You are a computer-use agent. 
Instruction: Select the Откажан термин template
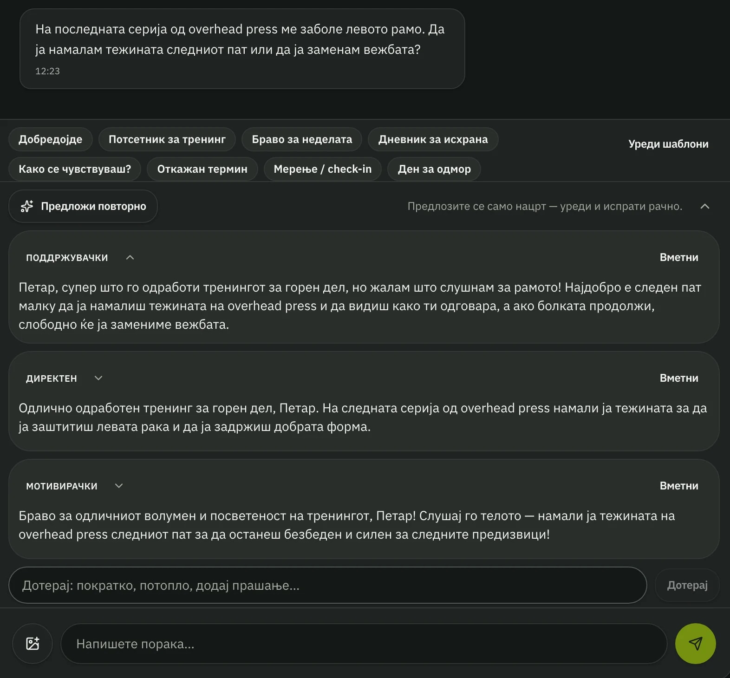[x=202, y=169]
